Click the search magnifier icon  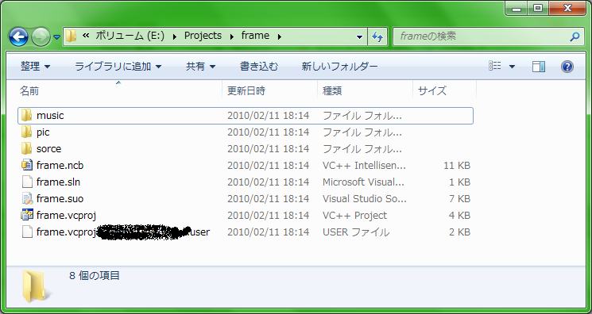pyautogui.click(x=575, y=36)
